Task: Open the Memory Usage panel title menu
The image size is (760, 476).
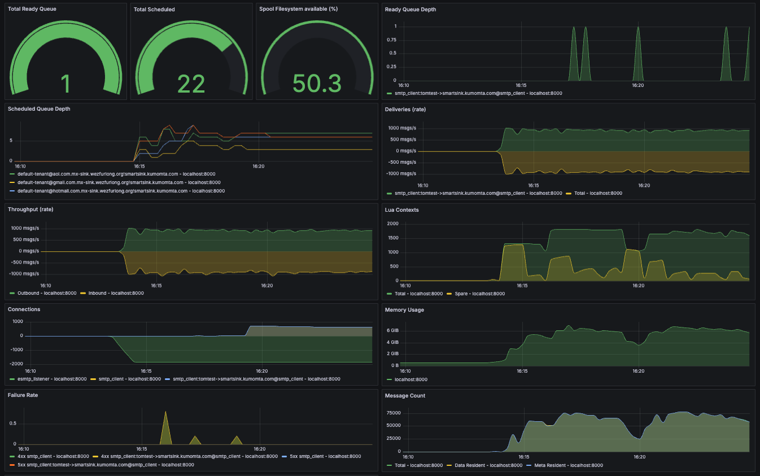Action: pos(404,310)
